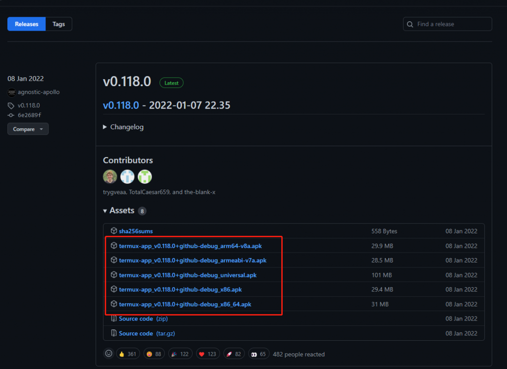
Task: Open the blue v0.118.0 changelog heading link
Action: tap(121, 105)
